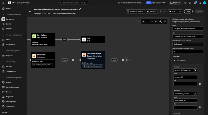
Task: Open the Home page icon in sidebar
Action: coord(3,9)
